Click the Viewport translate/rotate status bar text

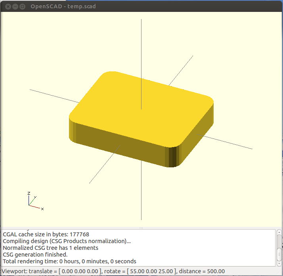coord(113,271)
